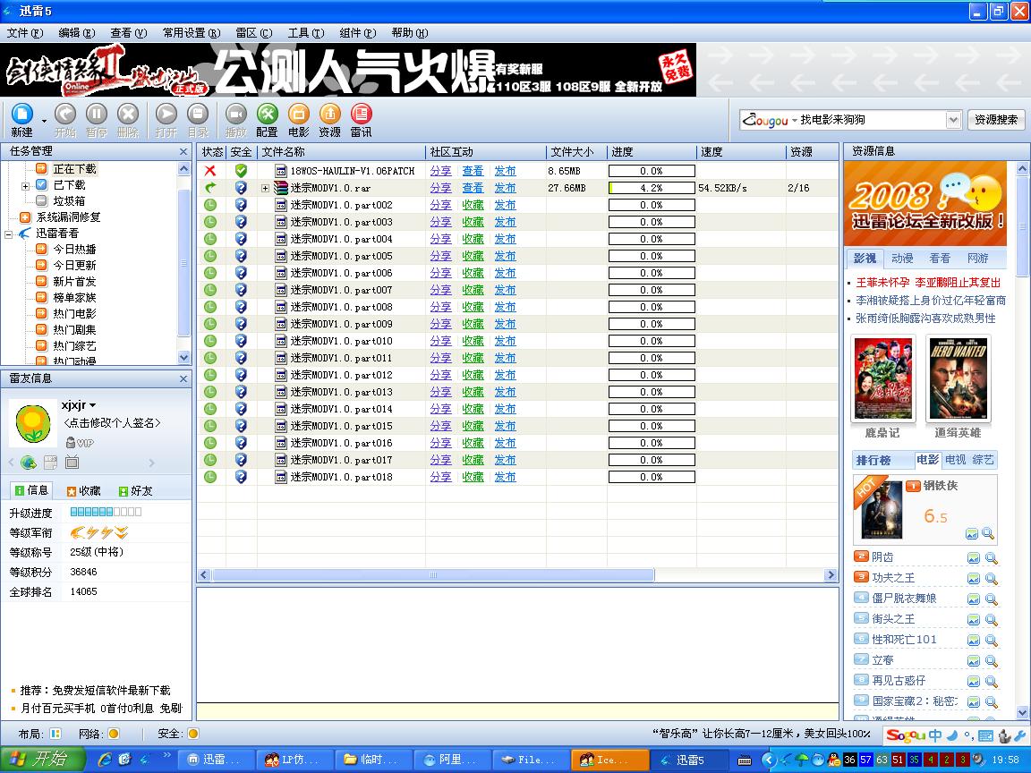Viewport: 1031px width, 773px height.
Task: Open the Gougou search box dropdown arrow
Action: [x=953, y=120]
